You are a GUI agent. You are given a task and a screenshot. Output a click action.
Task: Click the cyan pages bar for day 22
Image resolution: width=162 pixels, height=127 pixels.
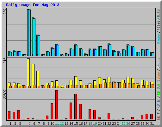click(110, 50)
